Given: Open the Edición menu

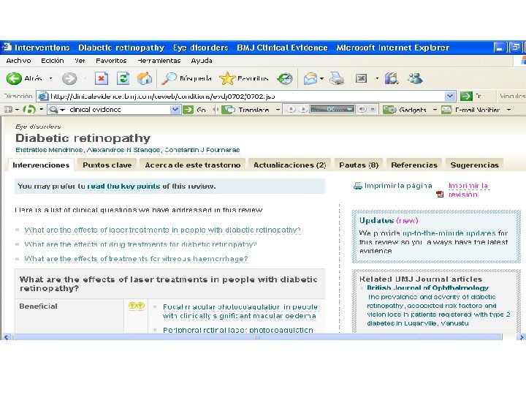Looking at the screenshot, I should coord(53,61).
